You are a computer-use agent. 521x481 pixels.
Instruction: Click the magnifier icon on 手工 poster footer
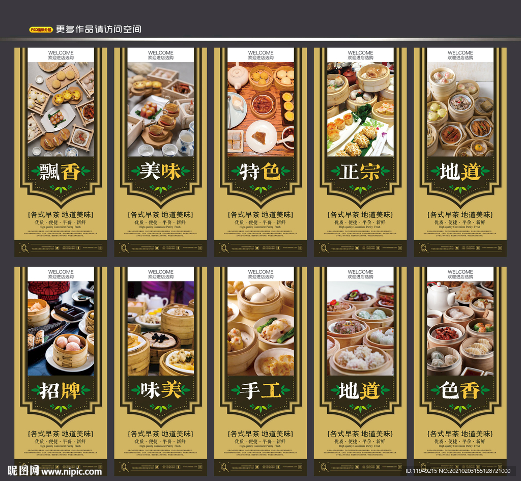(x=224, y=467)
